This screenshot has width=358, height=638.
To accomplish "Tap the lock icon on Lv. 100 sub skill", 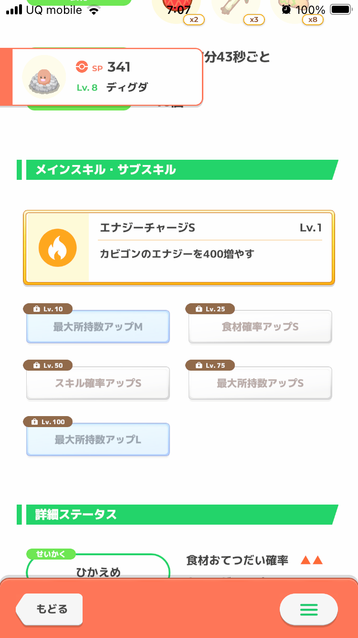I will tap(35, 422).
